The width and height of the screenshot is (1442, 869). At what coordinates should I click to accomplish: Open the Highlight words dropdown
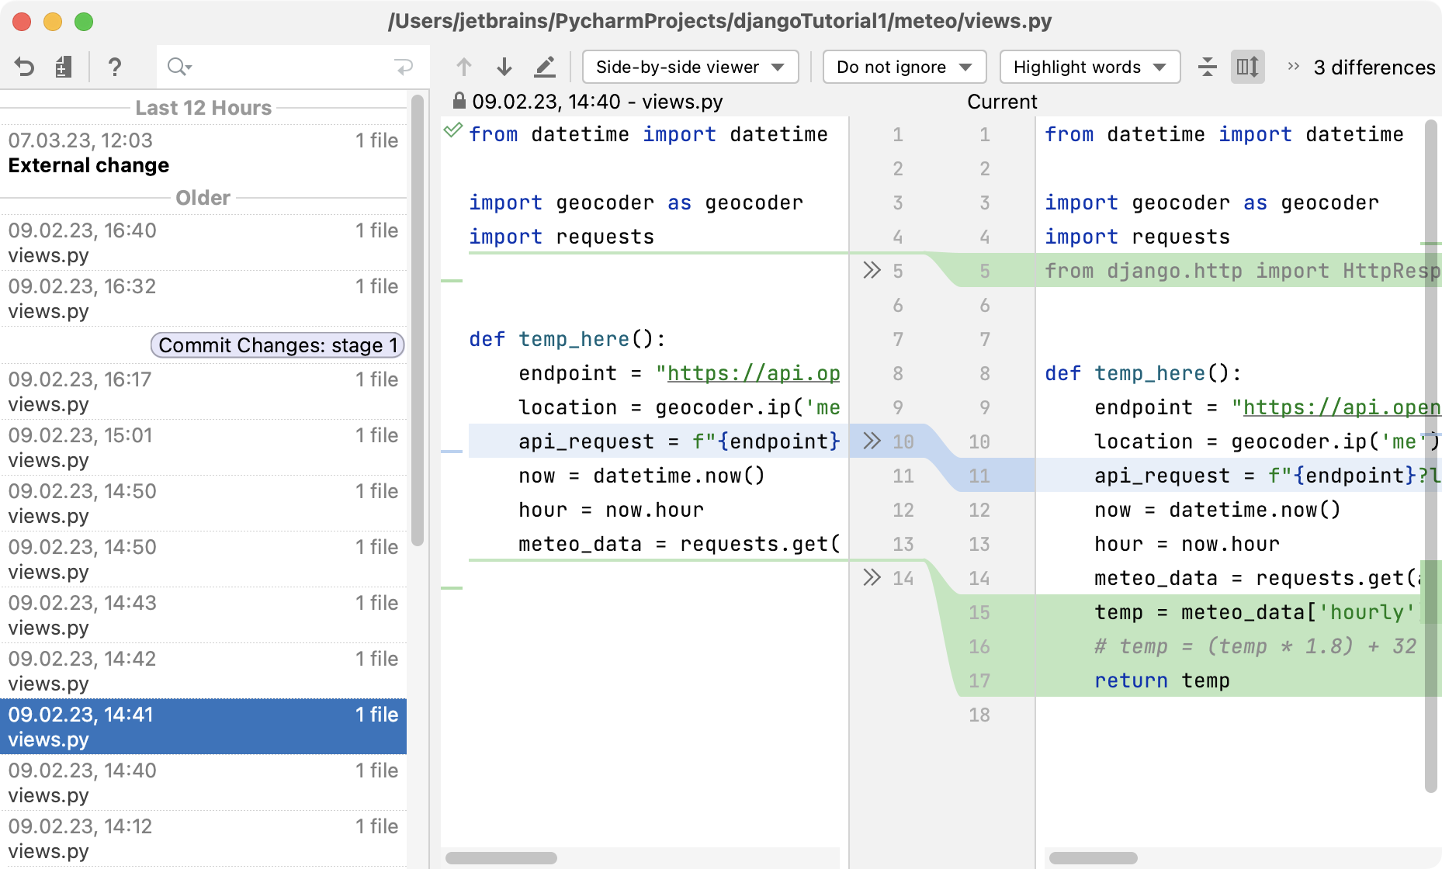tap(1090, 68)
